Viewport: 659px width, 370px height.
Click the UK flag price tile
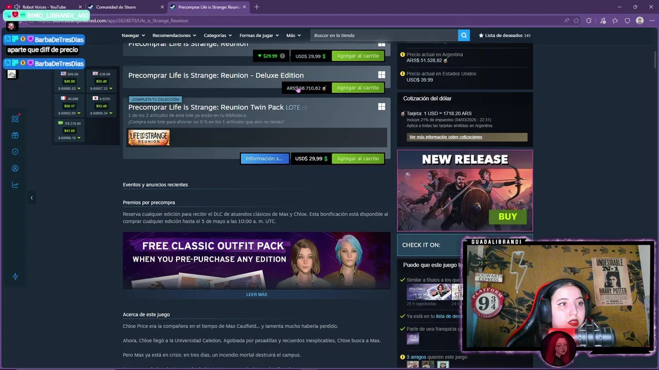101,81
